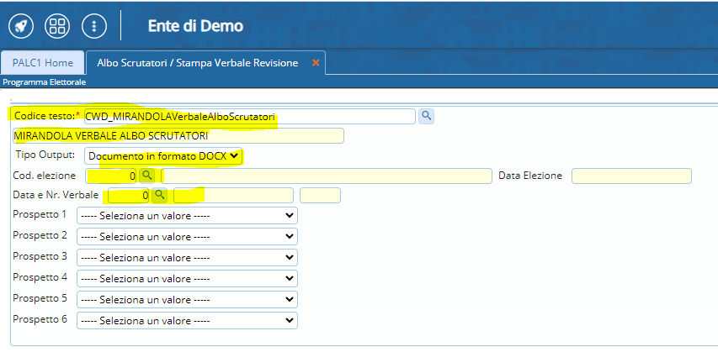Open the Prospetto 6 dropdown list
718x352 pixels.
pos(187,320)
